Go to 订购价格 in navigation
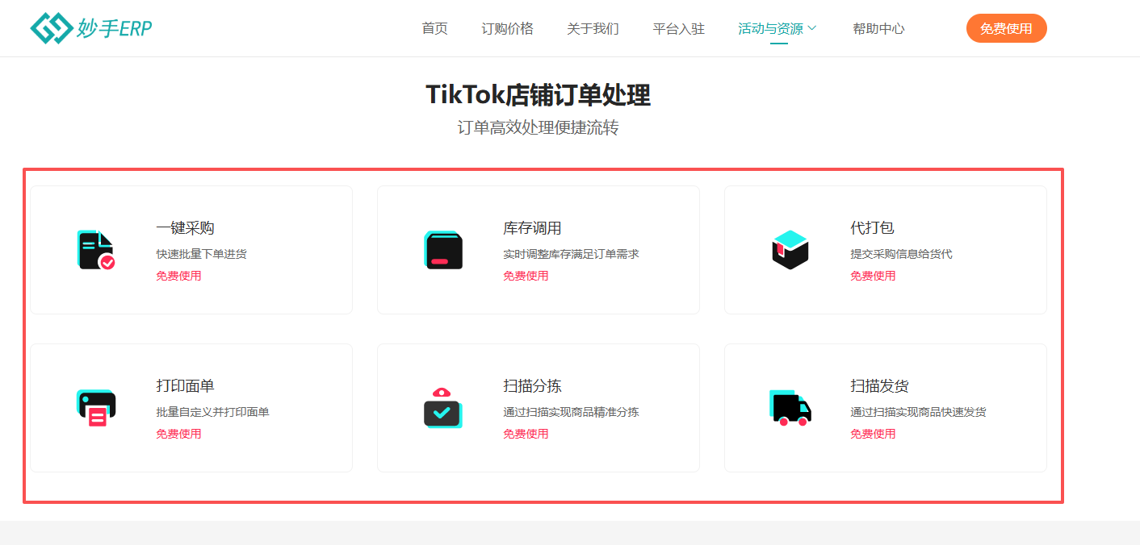 tap(507, 28)
